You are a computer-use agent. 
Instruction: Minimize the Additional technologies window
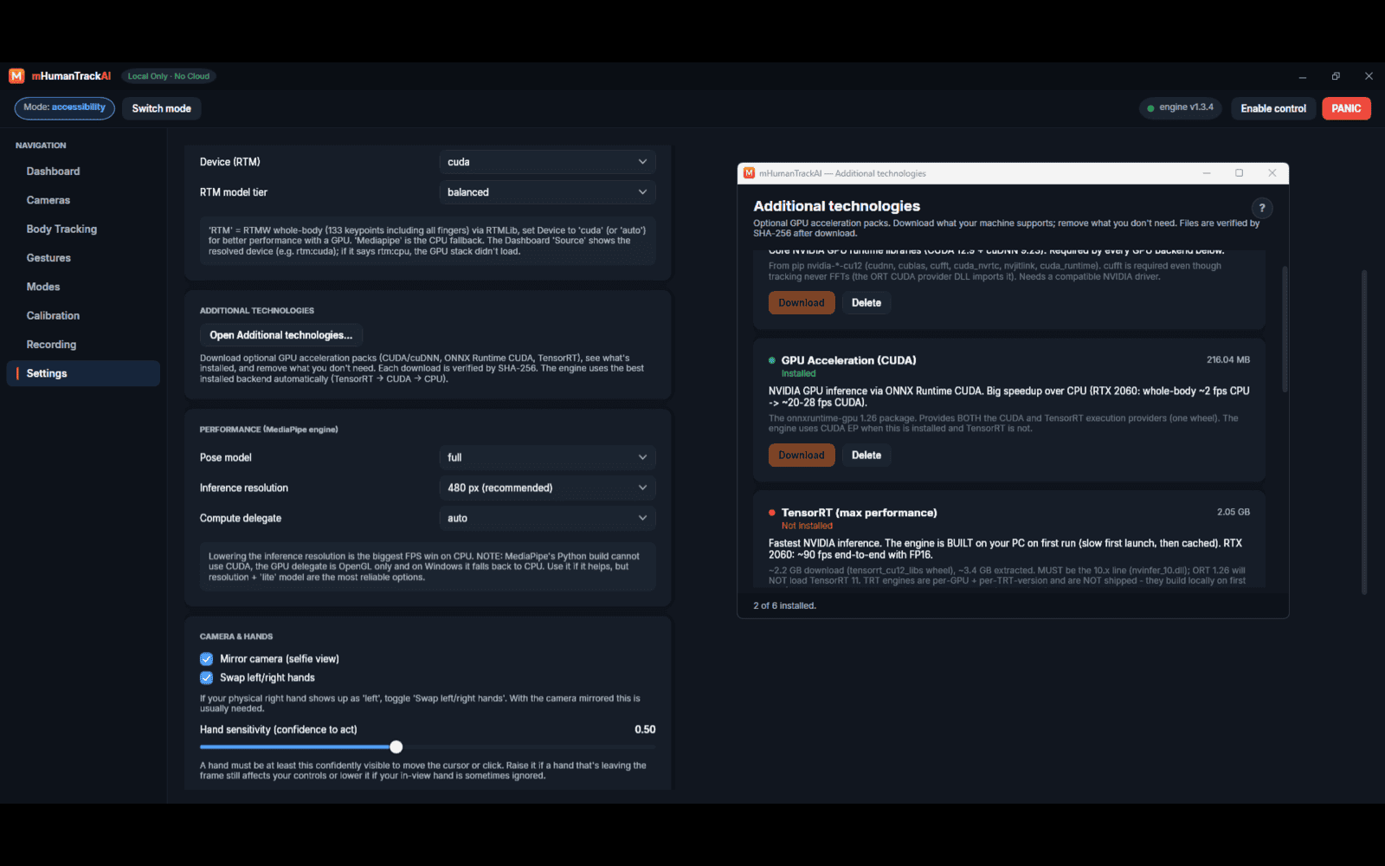tap(1207, 173)
